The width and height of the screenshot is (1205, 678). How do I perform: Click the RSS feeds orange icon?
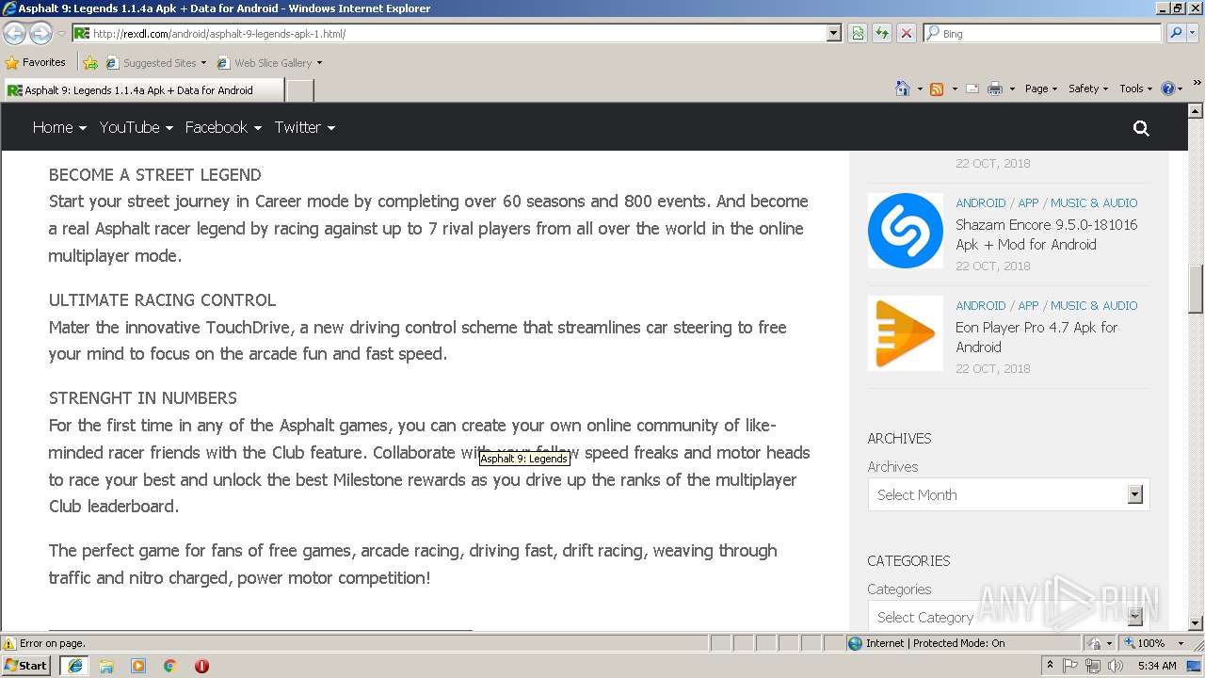point(937,89)
